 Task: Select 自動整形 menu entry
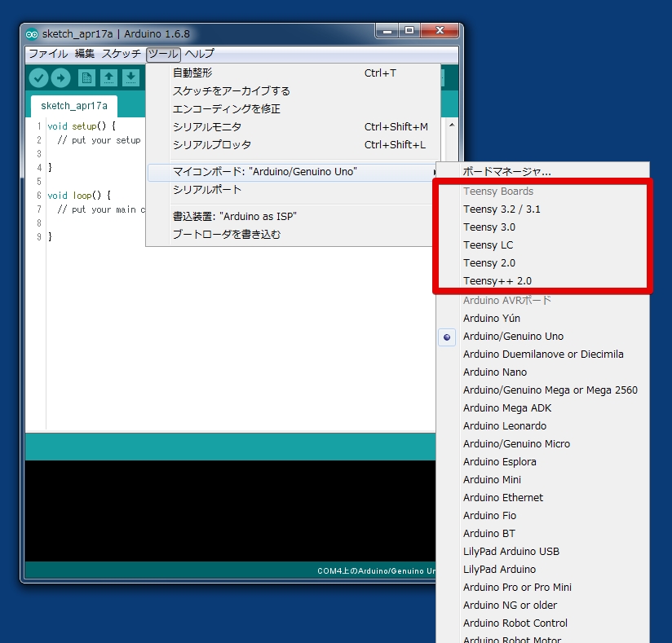tap(293, 73)
